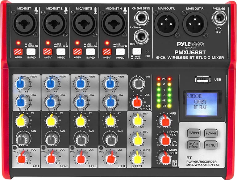Screen dimensions: 237x180
Task: Select the PHONES headphone jack
Action: click(219, 18)
